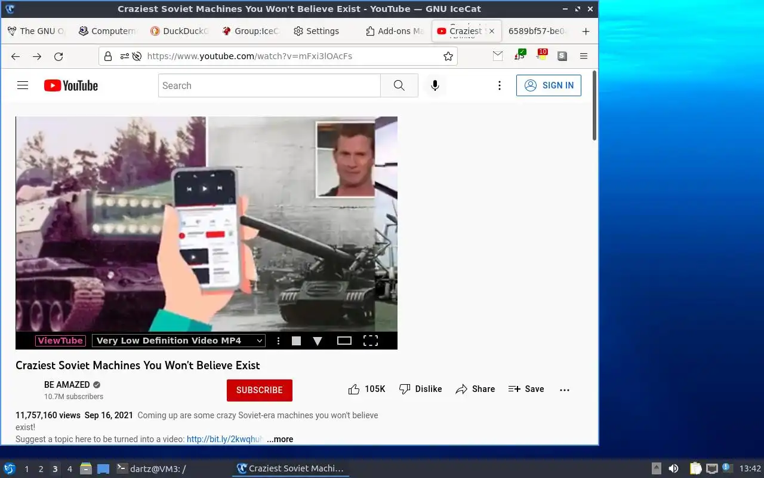Switch to the Group:IceCat tab
The width and height of the screenshot is (764, 478).
click(x=251, y=31)
